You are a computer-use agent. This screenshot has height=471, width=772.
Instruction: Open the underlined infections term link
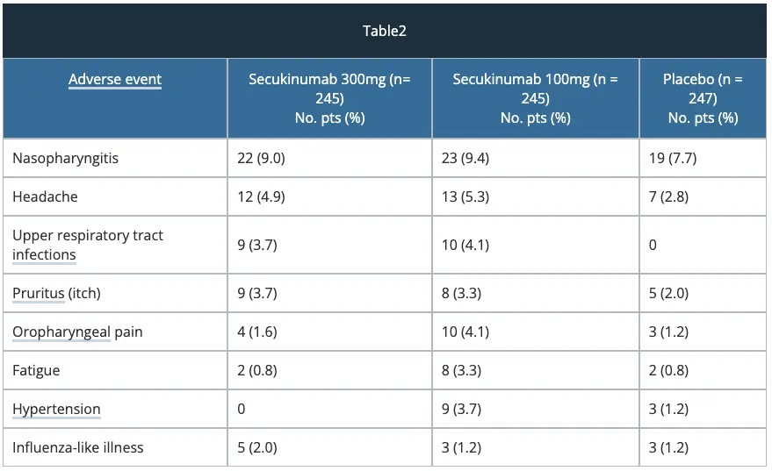point(44,255)
